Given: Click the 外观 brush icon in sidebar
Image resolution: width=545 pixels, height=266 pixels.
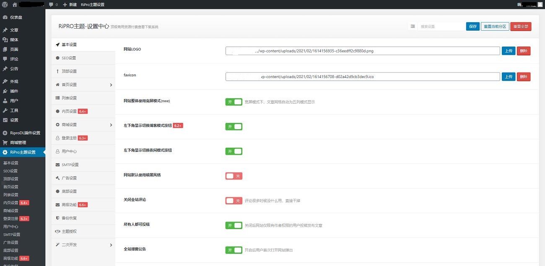Looking at the screenshot, I should click(x=5, y=81).
